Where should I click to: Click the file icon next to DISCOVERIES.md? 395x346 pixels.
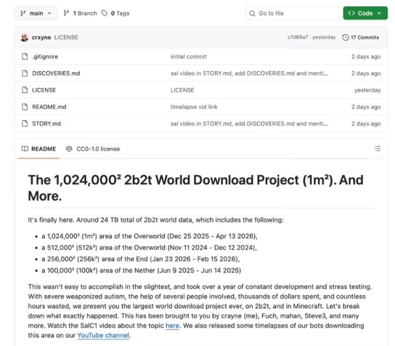pos(25,73)
